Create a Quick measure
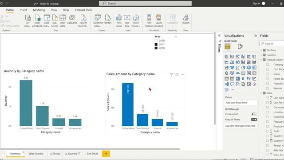The width and height of the screenshot is (284, 160). (x=159, y=21)
